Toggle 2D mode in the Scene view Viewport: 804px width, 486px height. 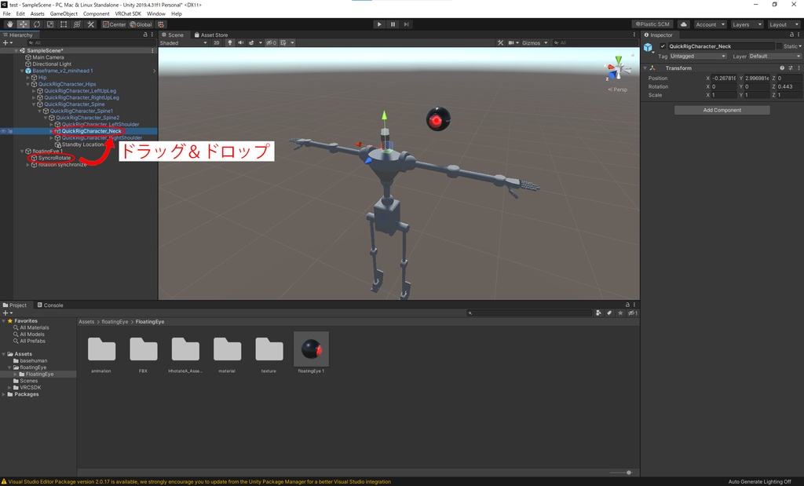[216, 42]
